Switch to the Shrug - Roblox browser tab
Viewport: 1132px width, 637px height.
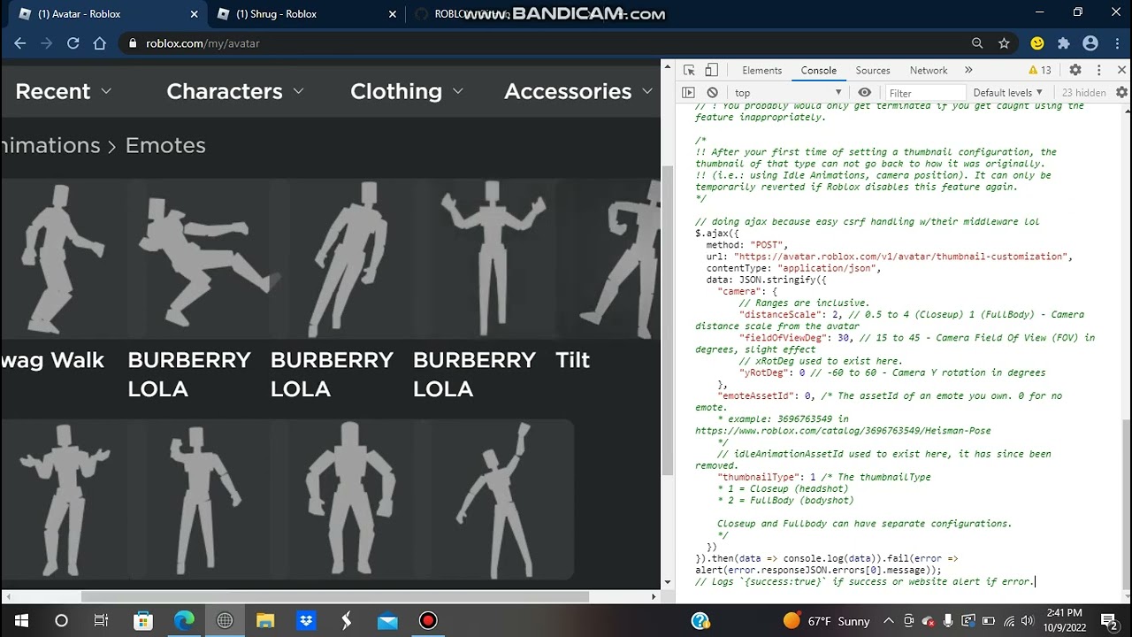tap(305, 14)
